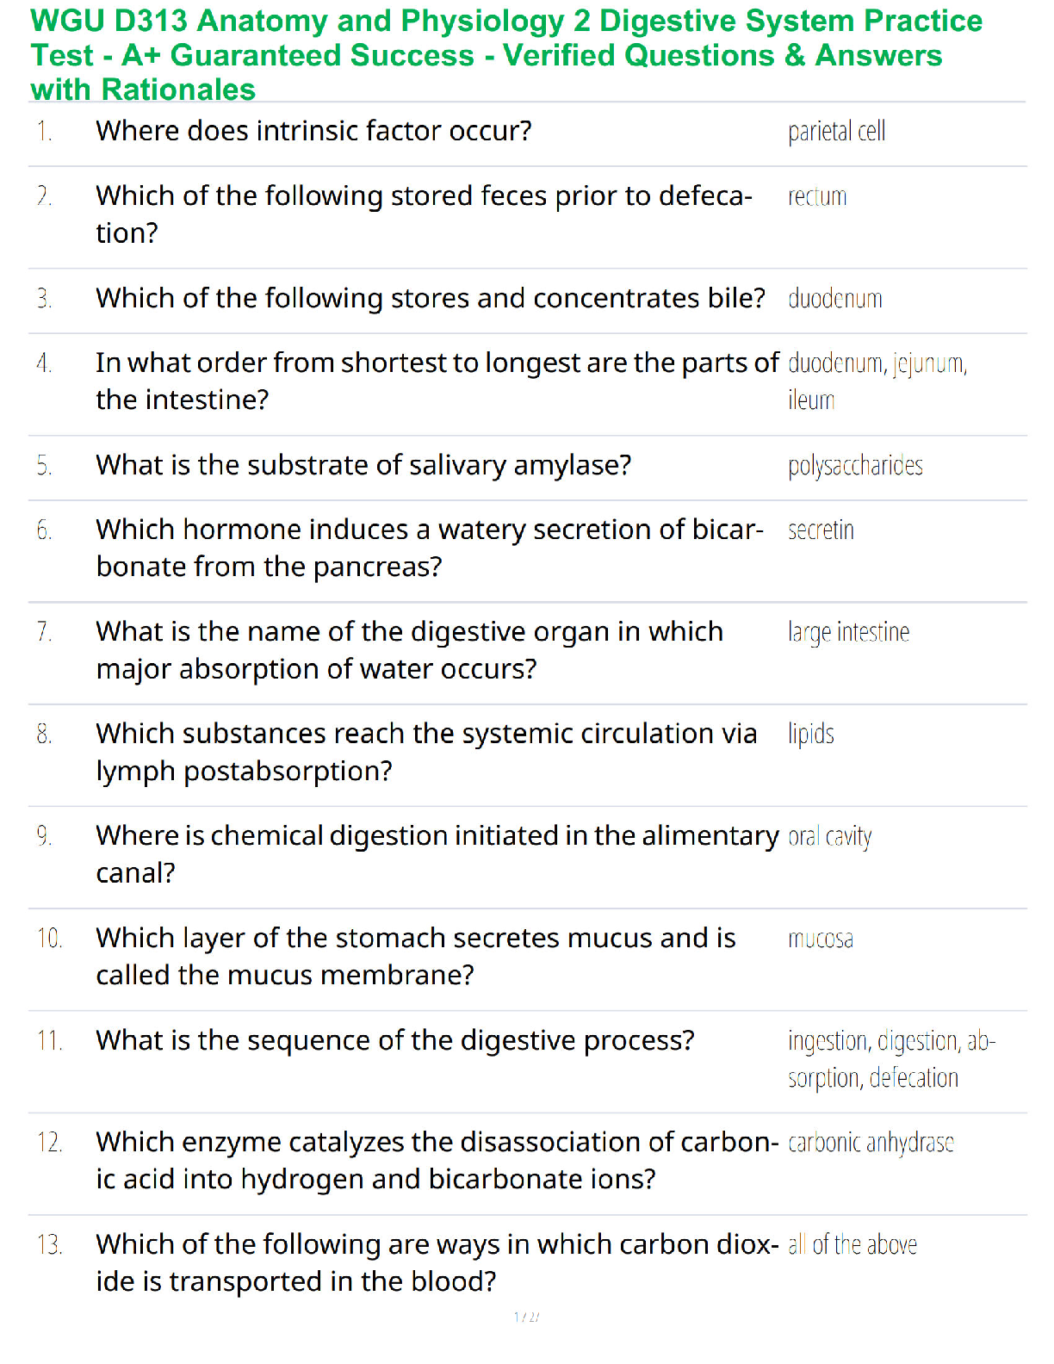Click the question about storing and concentrating bile

coord(431,298)
